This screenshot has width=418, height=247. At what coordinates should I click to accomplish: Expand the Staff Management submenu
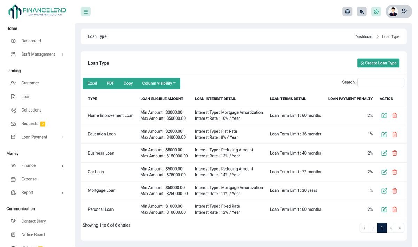tap(38, 54)
